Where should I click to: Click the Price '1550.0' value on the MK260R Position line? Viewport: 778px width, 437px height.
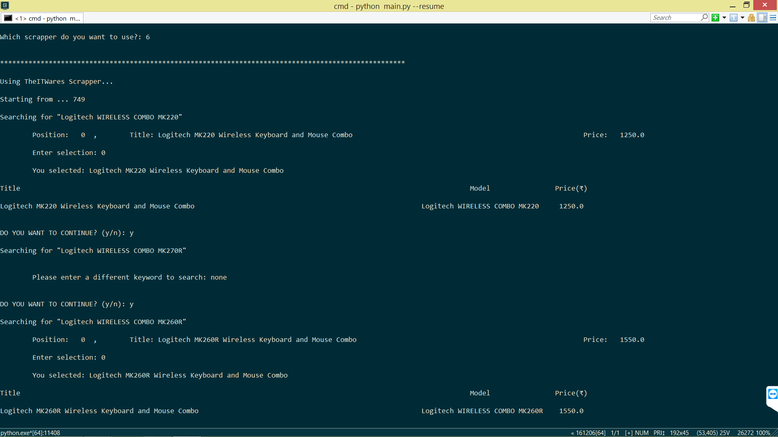(632, 339)
